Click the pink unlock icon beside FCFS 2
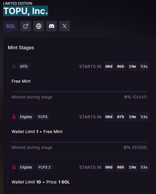Viewport: 156px width, 194px height. click(x=14, y=167)
